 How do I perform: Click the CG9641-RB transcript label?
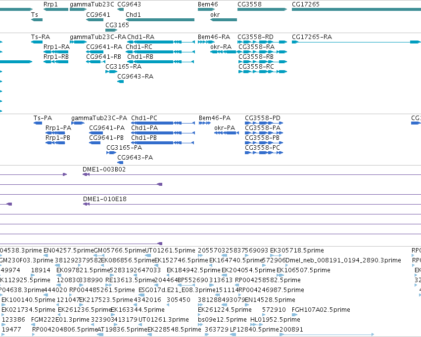(103, 57)
